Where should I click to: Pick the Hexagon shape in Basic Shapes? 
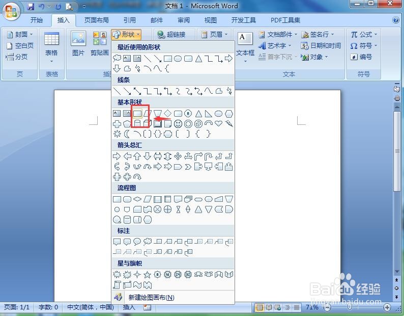click(x=229, y=114)
